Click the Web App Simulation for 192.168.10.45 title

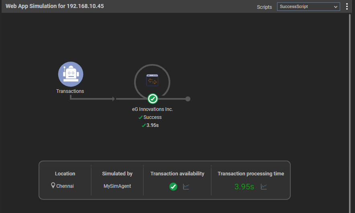[x=55, y=6]
